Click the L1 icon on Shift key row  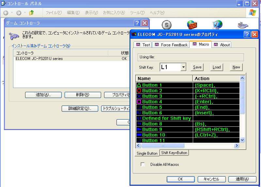coord(139,118)
